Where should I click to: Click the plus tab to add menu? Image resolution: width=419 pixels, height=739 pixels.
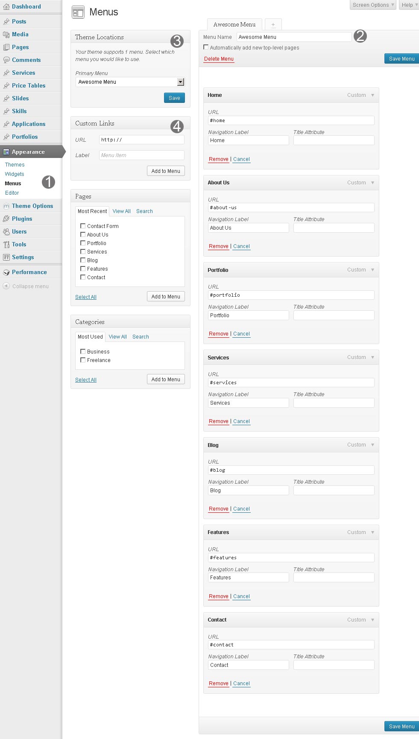[273, 24]
